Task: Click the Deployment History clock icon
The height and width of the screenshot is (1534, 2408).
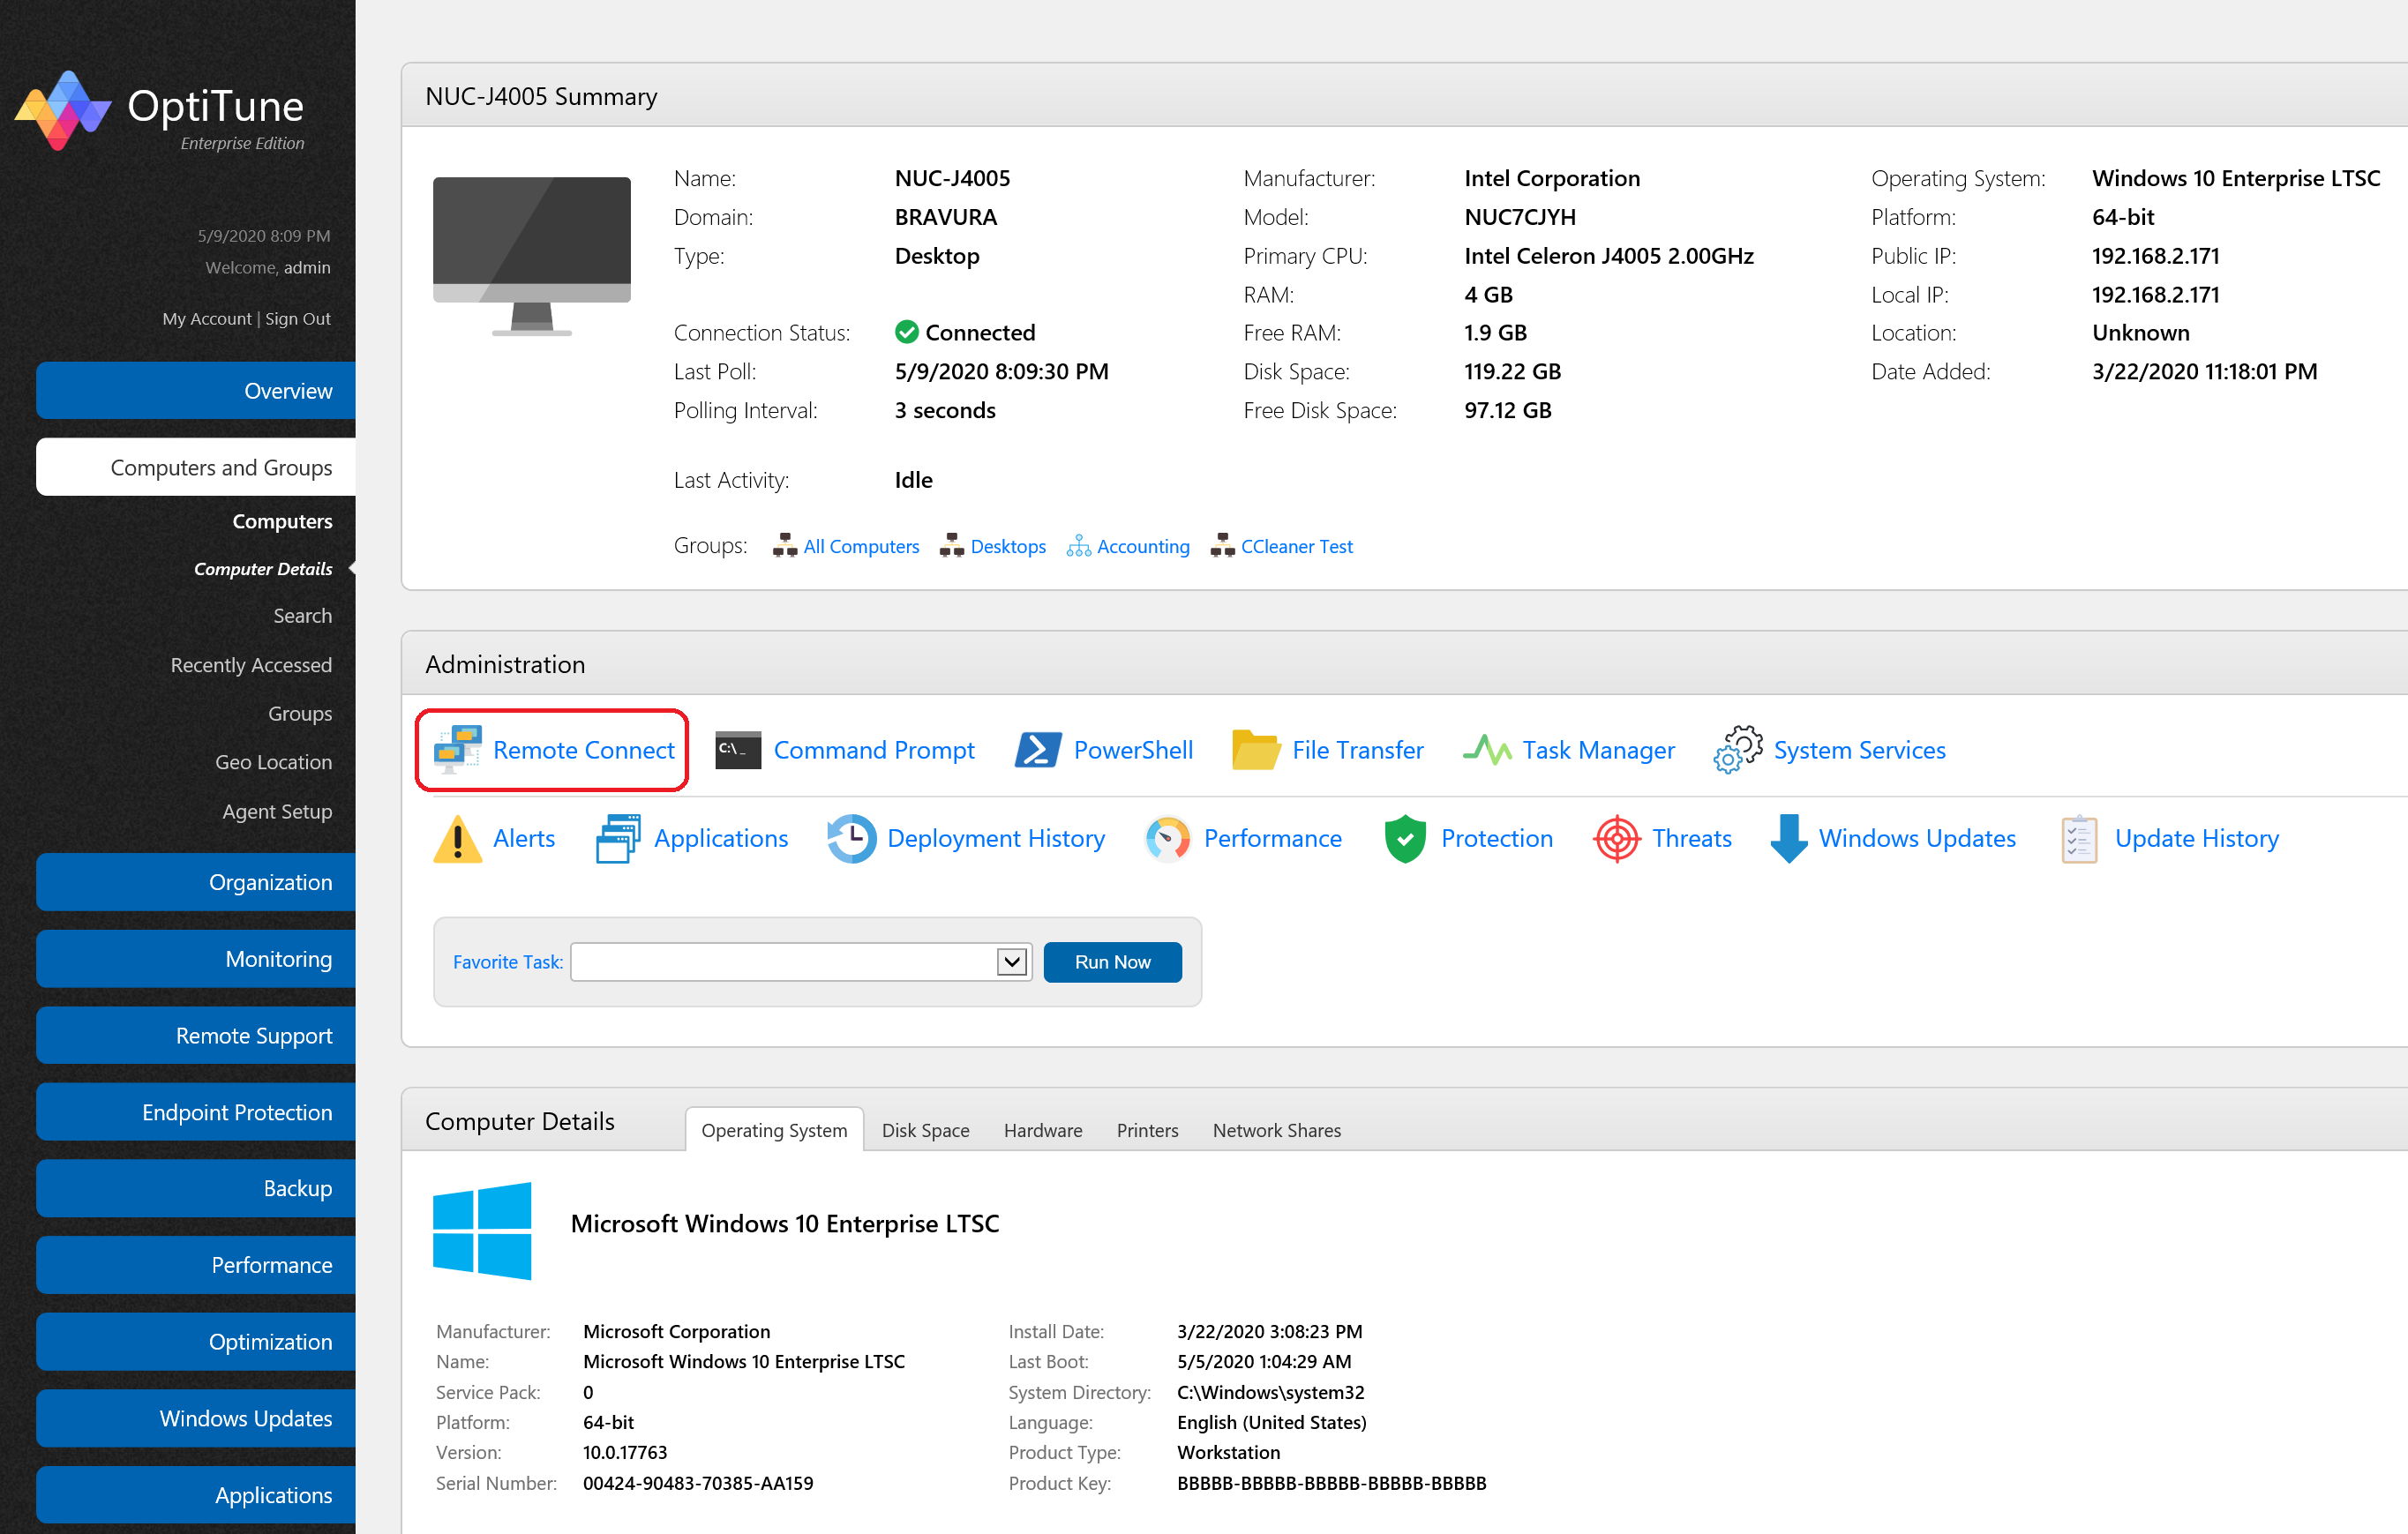Action: coord(852,839)
